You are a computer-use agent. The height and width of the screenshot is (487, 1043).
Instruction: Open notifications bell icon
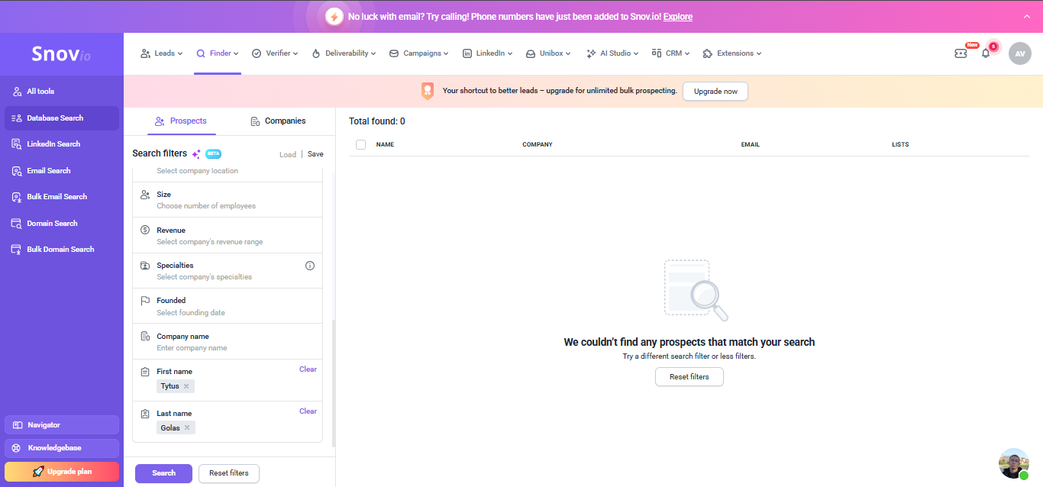click(x=986, y=53)
